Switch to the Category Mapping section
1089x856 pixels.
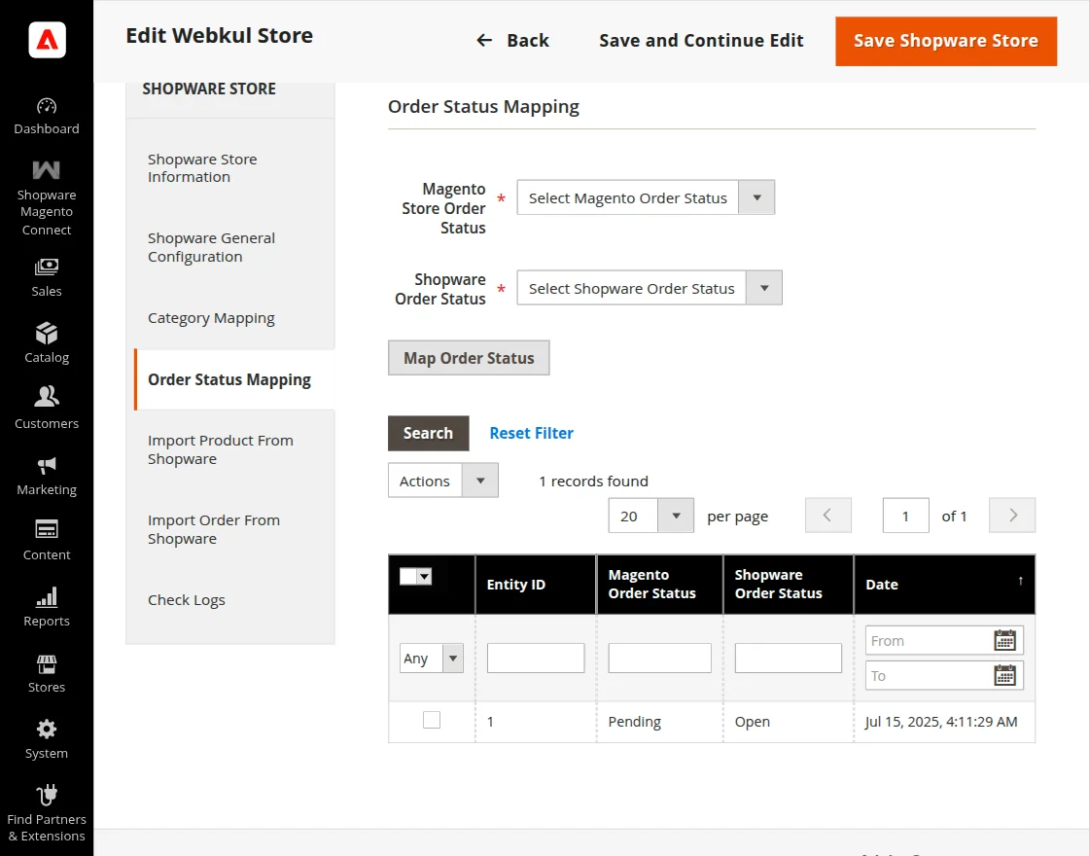(x=211, y=317)
